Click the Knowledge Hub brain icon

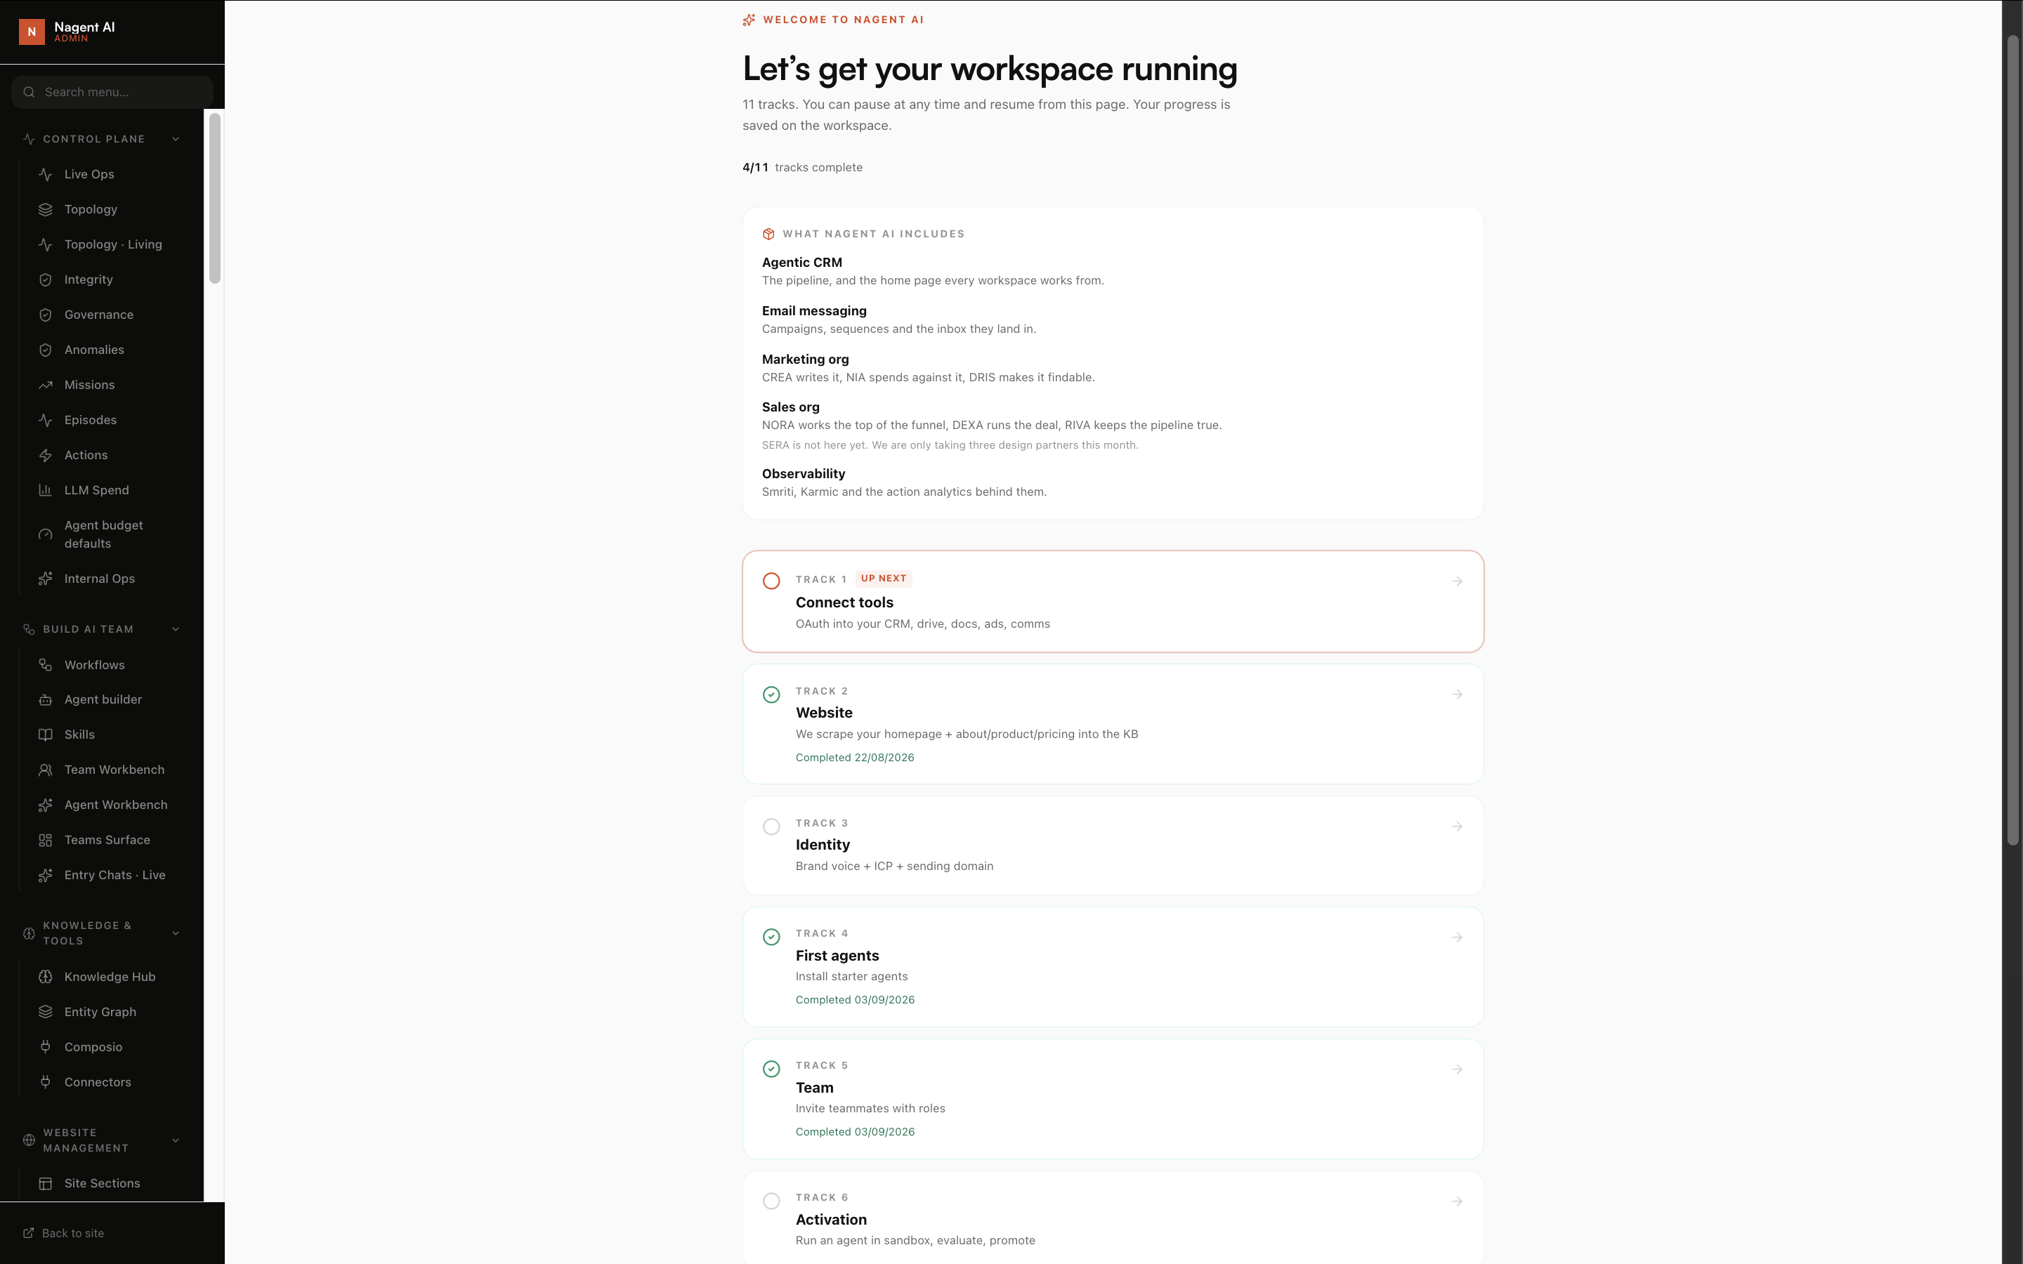(45, 976)
